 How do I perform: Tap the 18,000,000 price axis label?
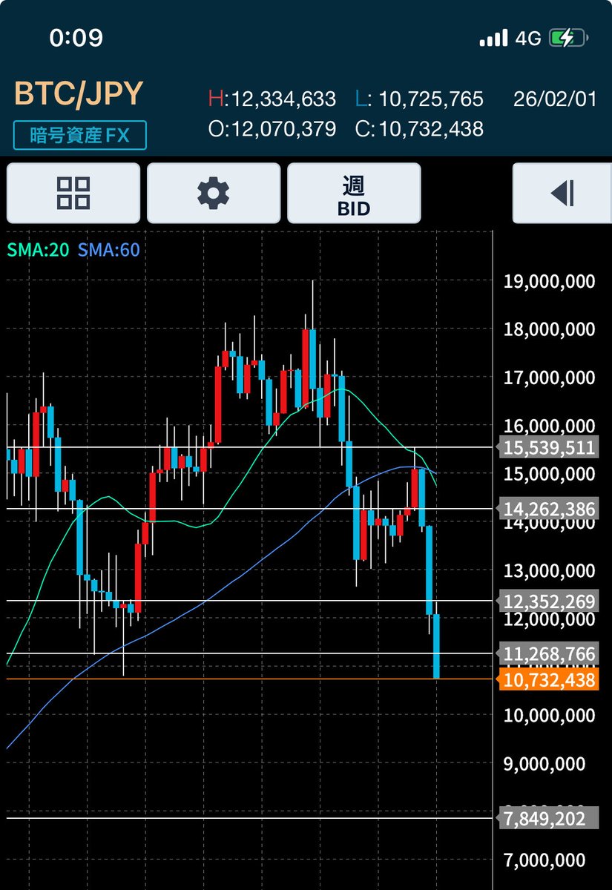tap(549, 329)
